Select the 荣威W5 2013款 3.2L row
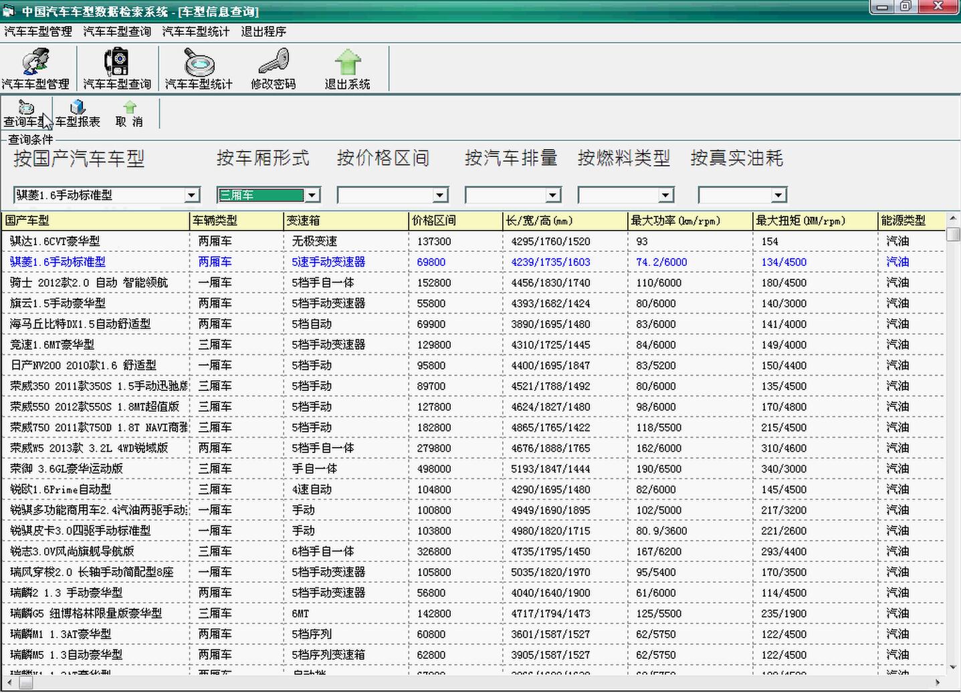Image resolution: width=961 pixels, height=693 pixels. tap(474, 448)
